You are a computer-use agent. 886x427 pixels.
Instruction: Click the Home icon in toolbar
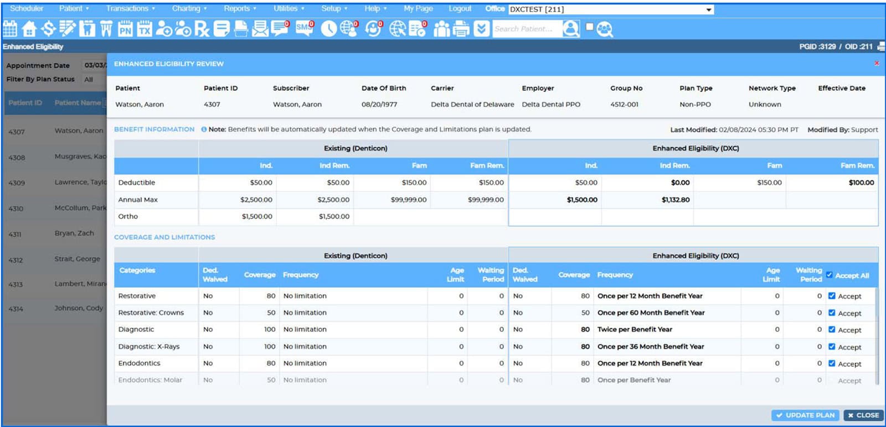pyautogui.click(x=29, y=29)
